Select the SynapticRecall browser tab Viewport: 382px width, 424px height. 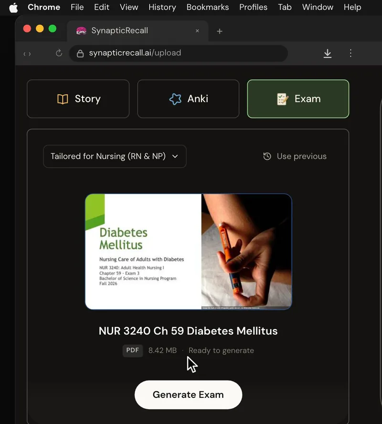[x=138, y=31]
